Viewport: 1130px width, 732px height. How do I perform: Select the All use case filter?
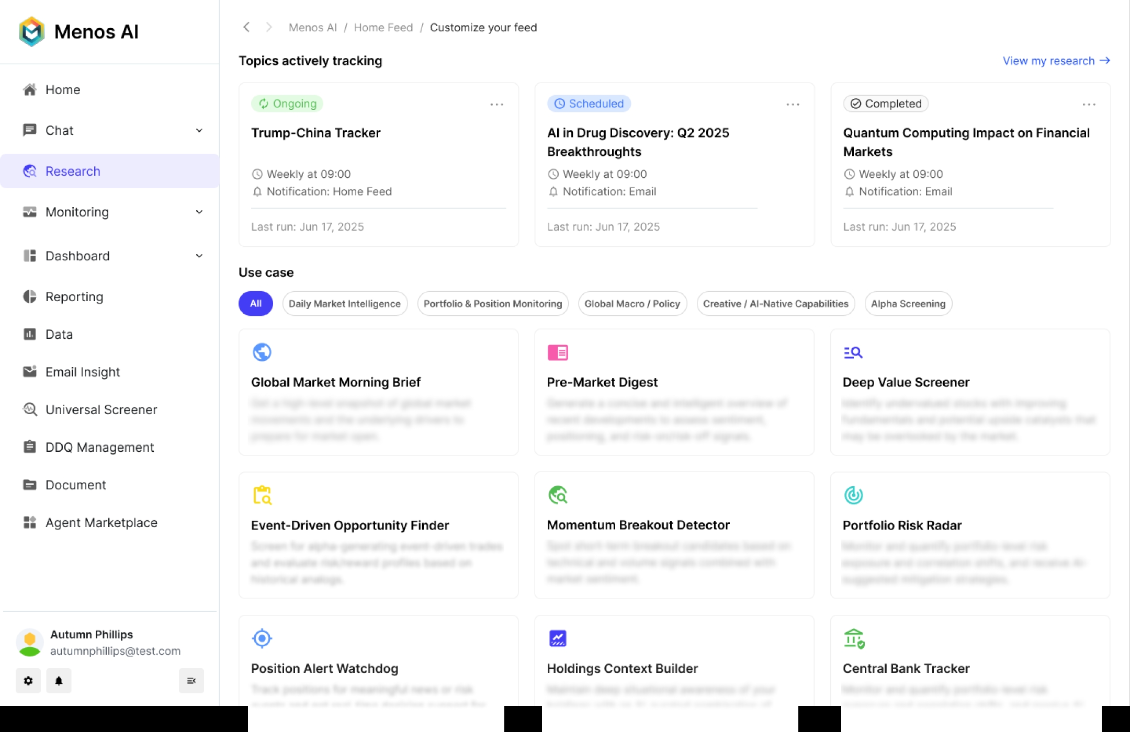click(x=255, y=303)
